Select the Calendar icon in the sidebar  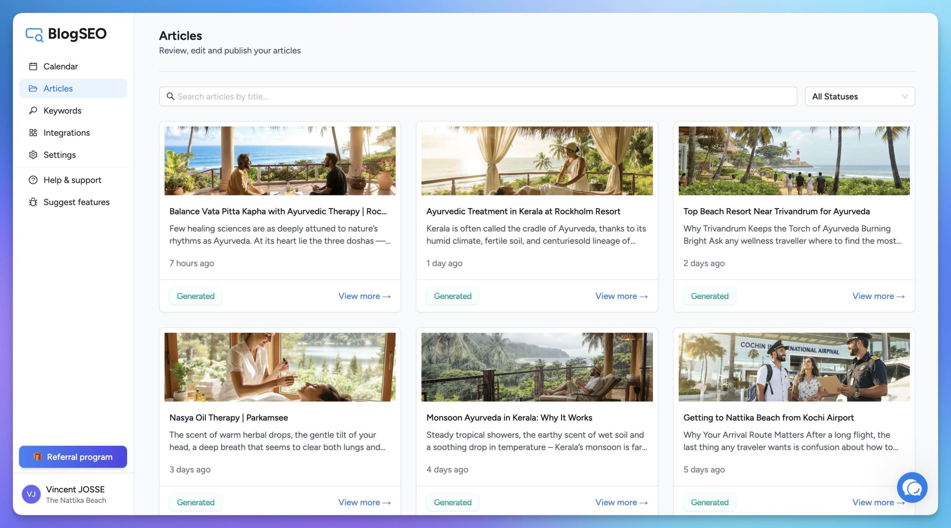(x=33, y=66)
